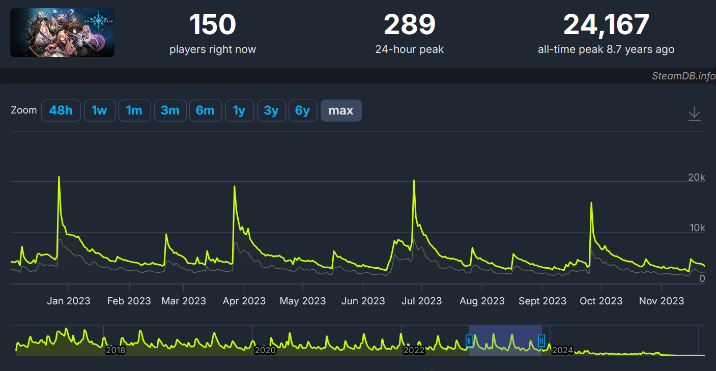The image size is (716, 371).
Task: Click the Aug 2023 axis label
Action: [481, 301]
